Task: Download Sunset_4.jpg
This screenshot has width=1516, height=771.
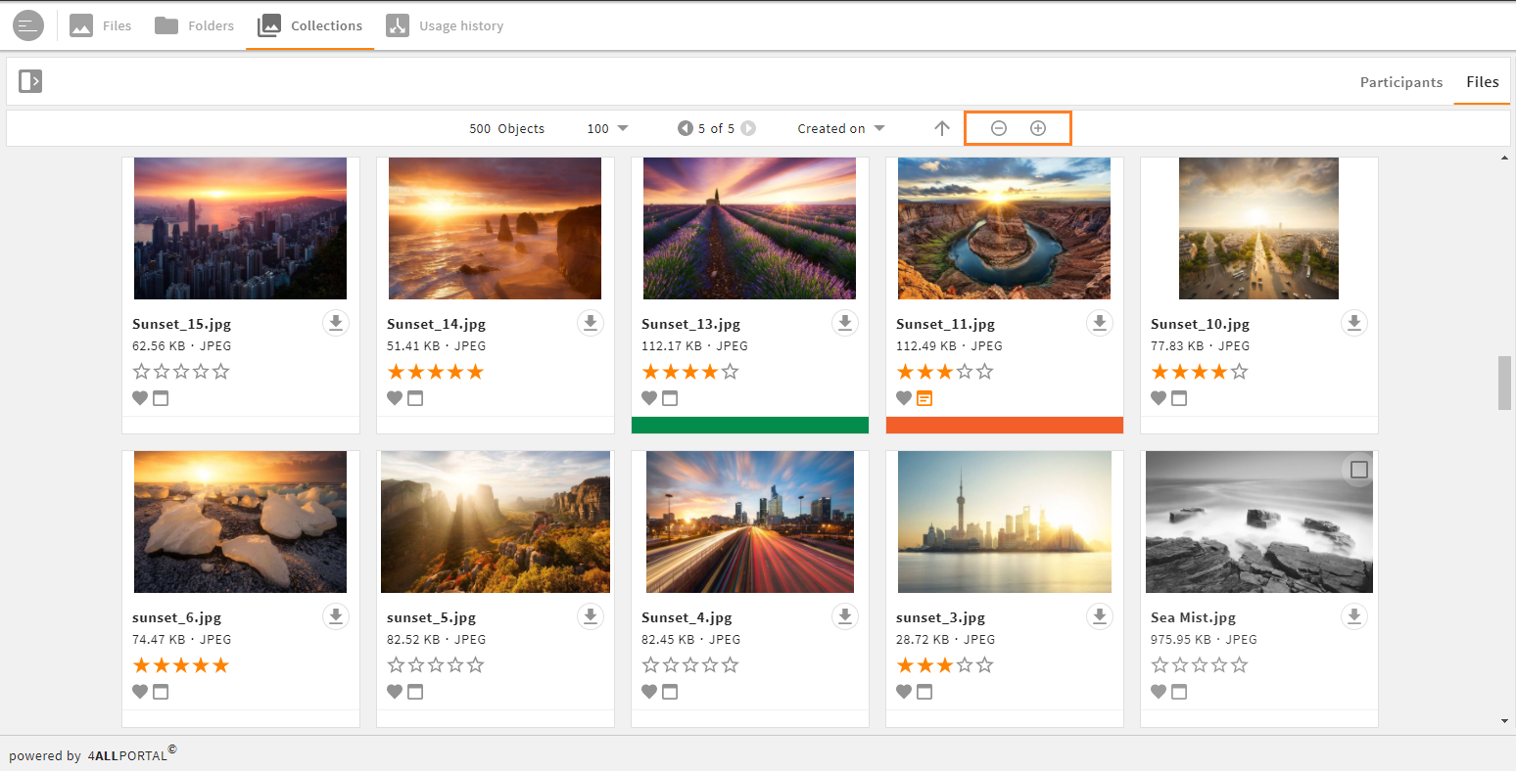Action: pyautogui.click(x=845, y=616)
